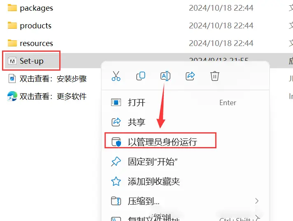This screenshot has width=293, height=221.
Task: Click the Cut scissors icon
Action: point(116,76)
